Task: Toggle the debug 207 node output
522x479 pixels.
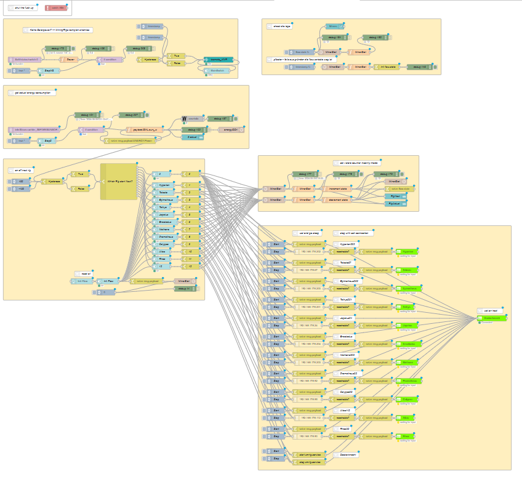Action: 146,115
